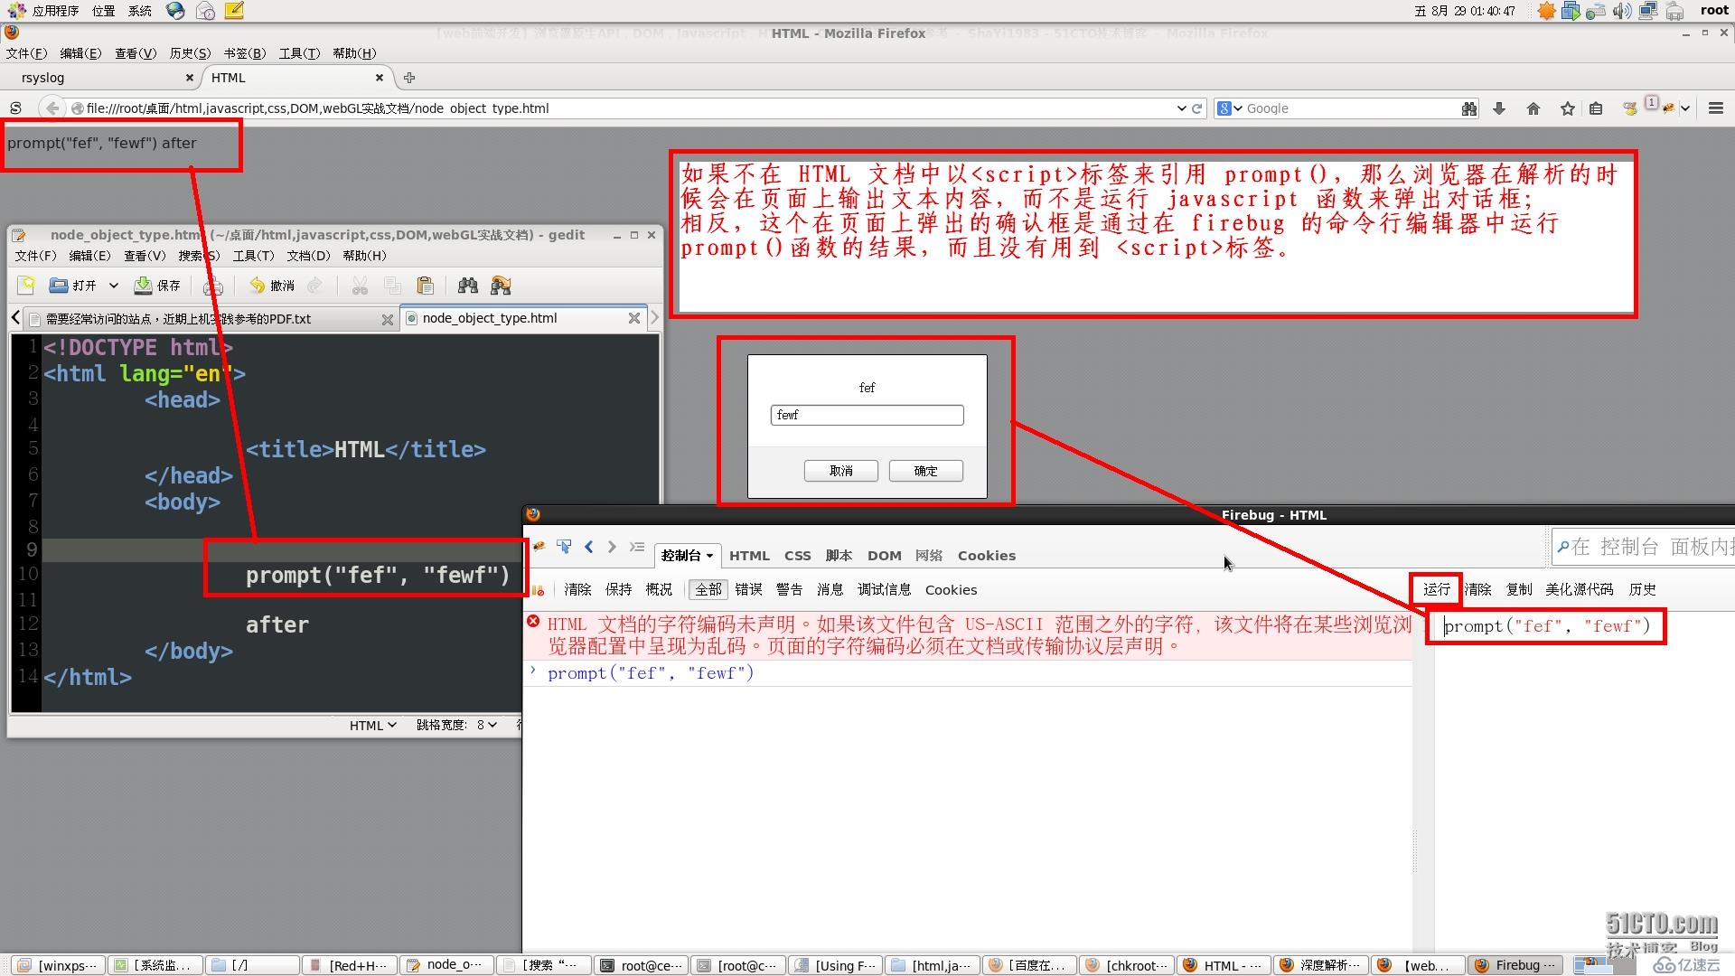The image size is (1735, 976).
Task: Toggle the Firebug command line popup icon
Action: pyautogui.click(x=637, y=547)
